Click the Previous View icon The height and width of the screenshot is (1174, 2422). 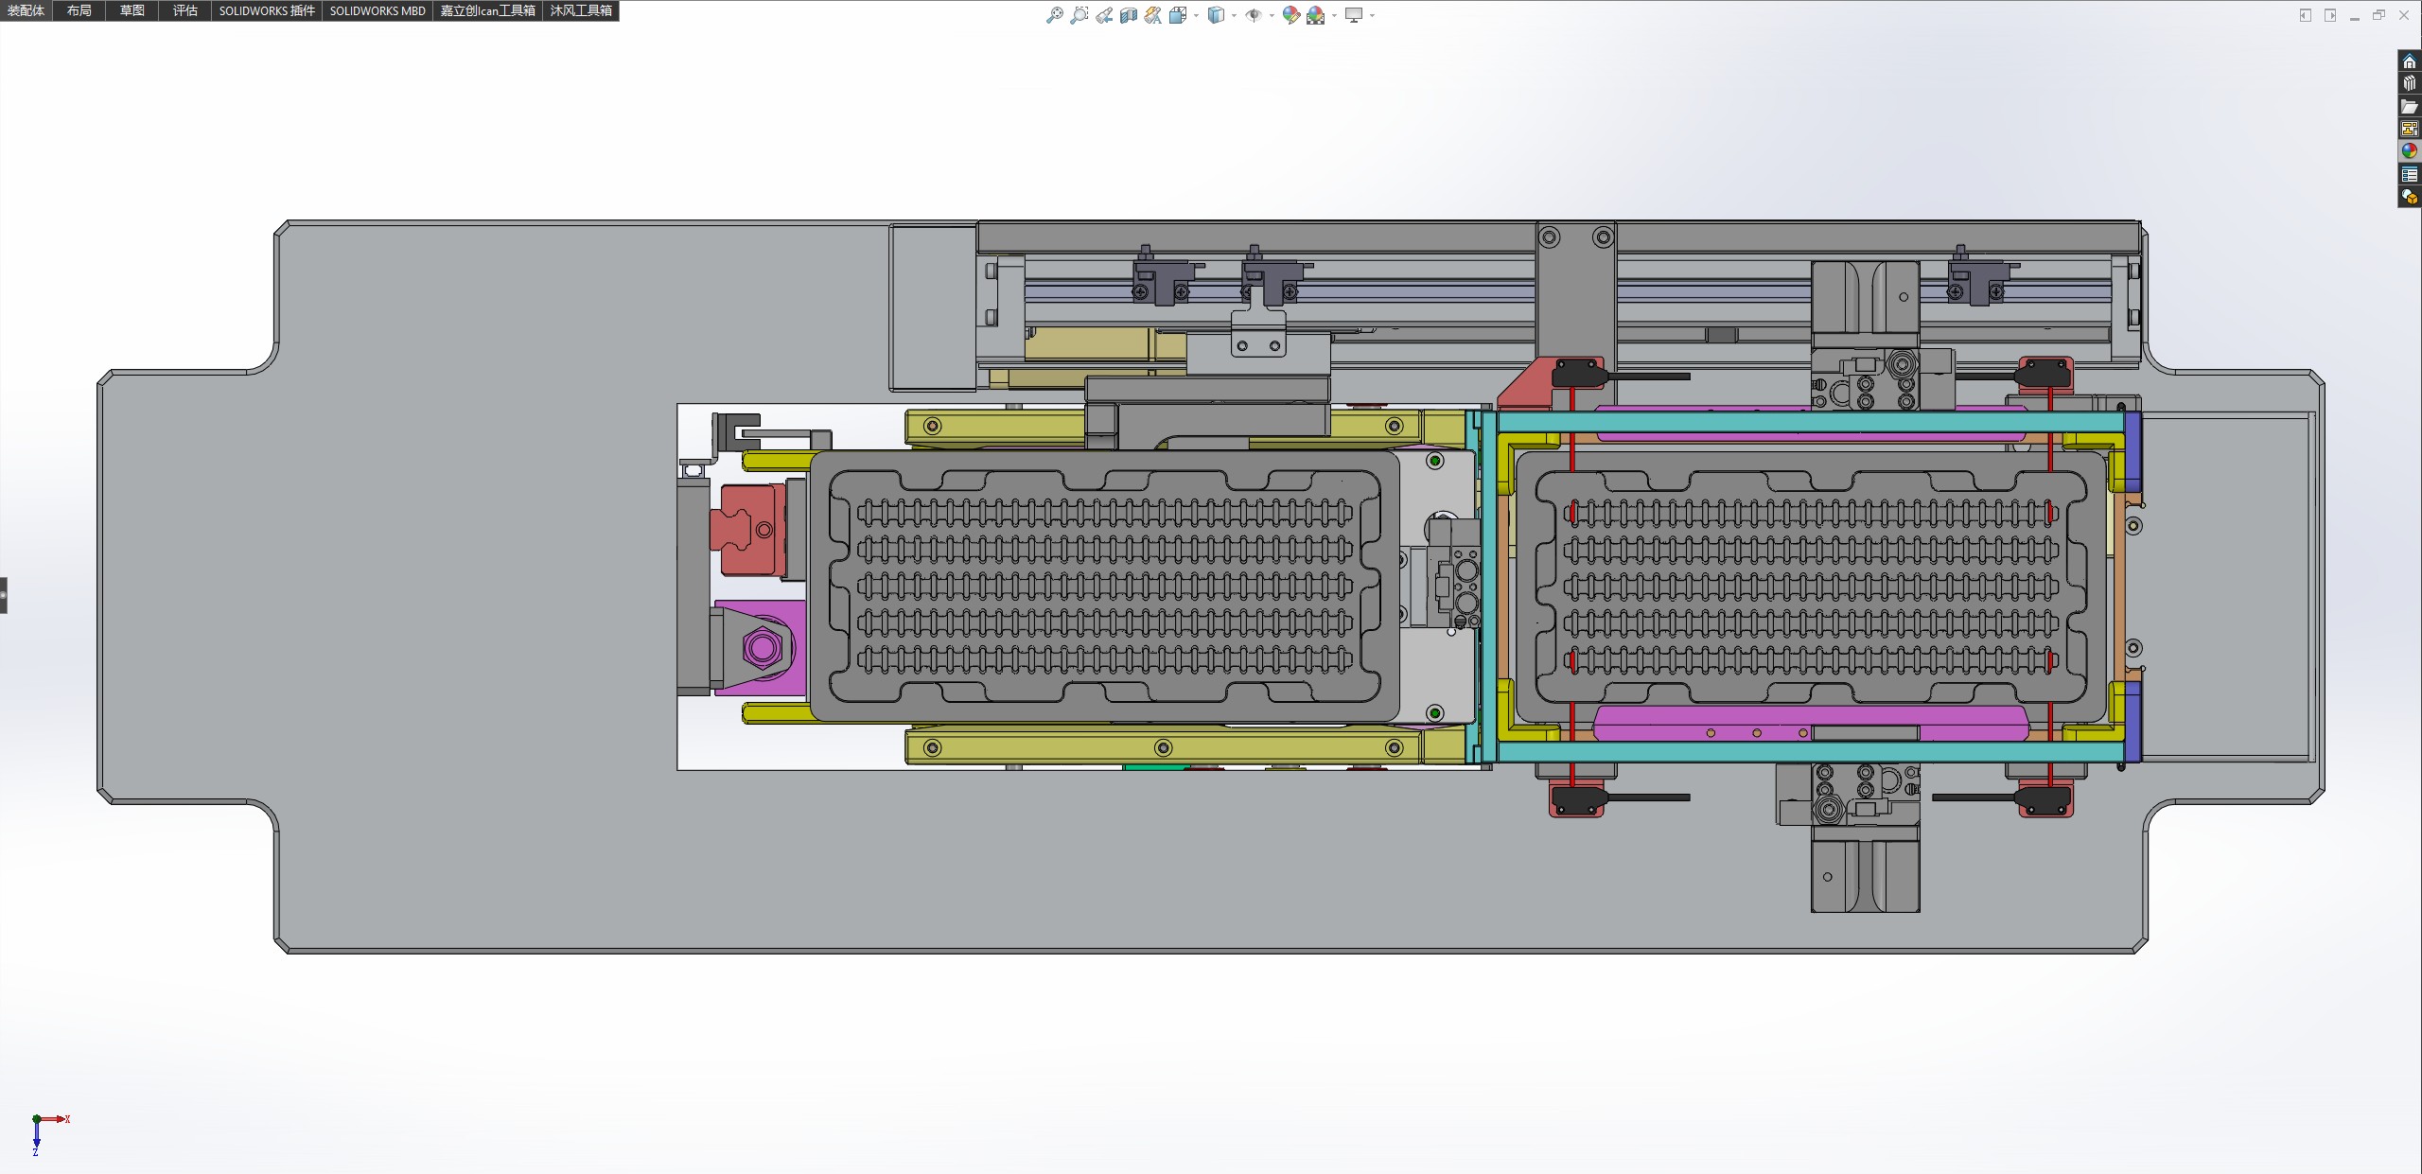[x=1103, y=15]
